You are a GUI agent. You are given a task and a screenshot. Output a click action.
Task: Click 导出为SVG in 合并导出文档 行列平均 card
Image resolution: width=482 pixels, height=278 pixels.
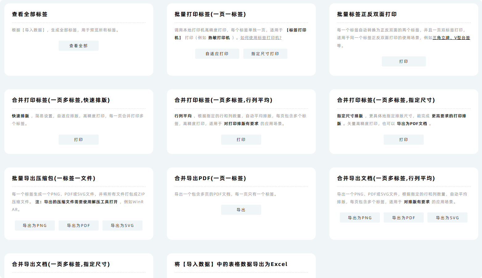(x=447, y=218)
